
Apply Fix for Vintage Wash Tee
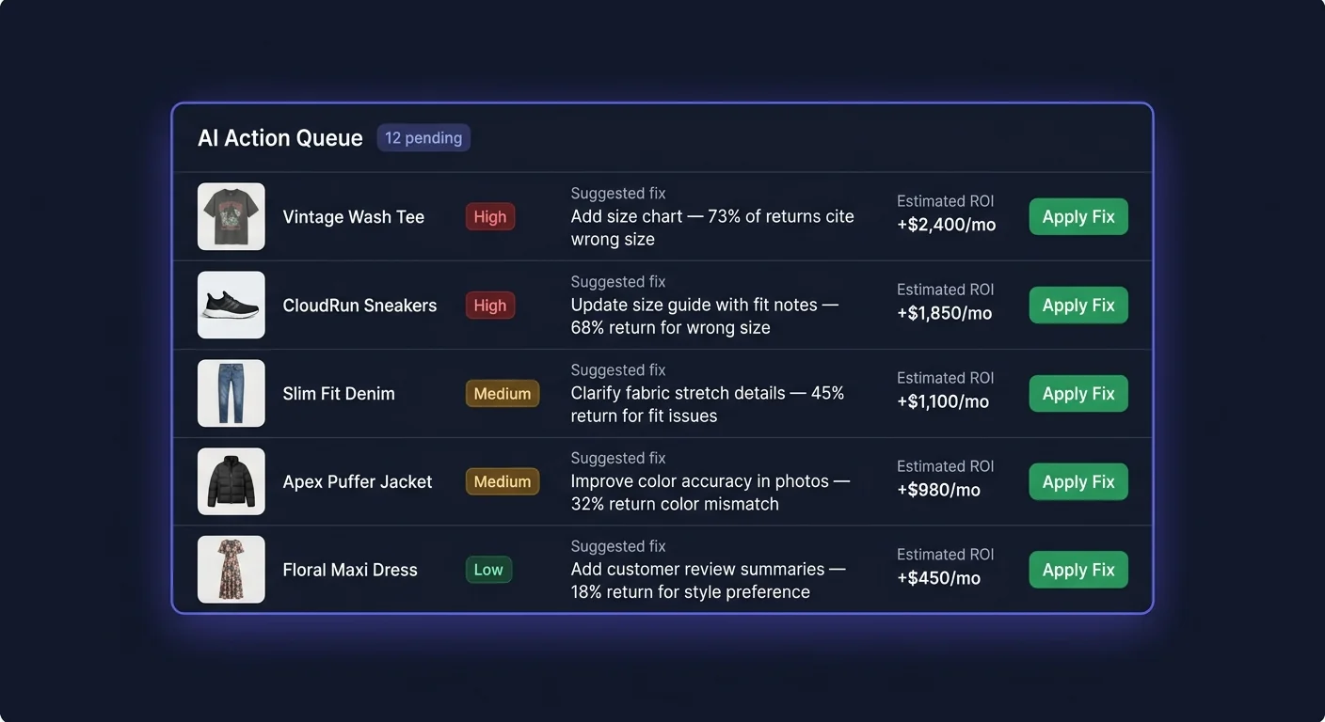[x=1078, y=216]
